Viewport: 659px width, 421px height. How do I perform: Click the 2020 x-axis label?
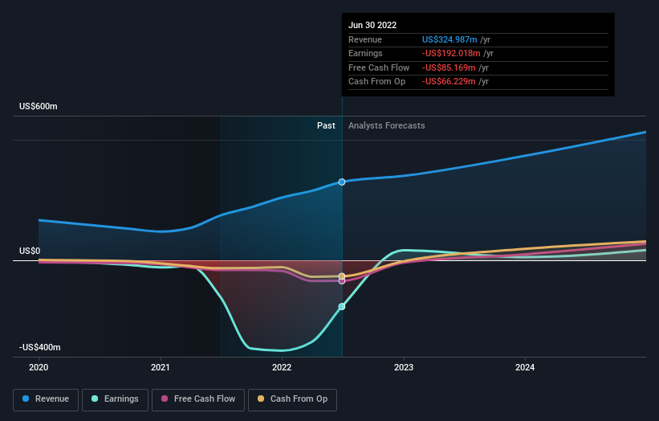[39, 367]
